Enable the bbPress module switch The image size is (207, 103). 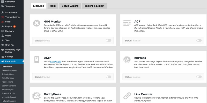[x=199, y=77]
